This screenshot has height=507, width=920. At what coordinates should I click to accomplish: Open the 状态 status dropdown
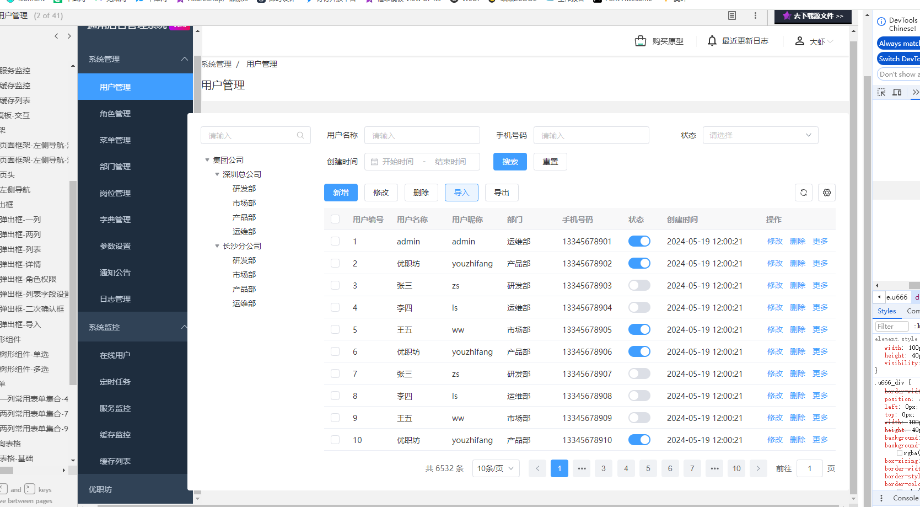[760, 135]
